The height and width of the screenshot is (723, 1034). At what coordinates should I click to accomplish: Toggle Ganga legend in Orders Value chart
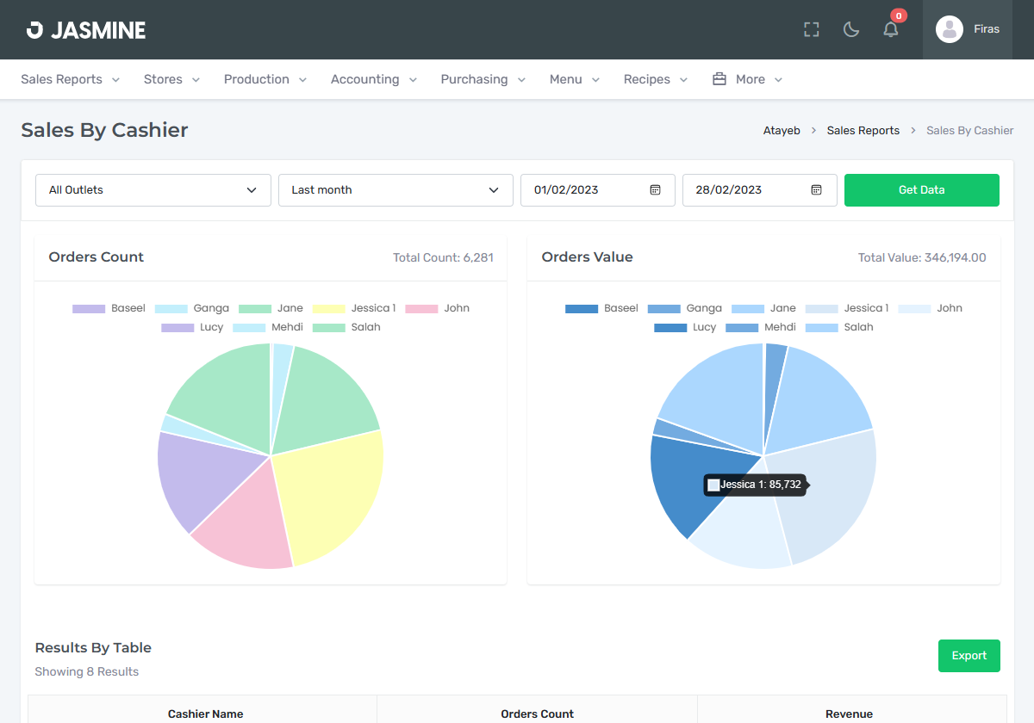point(683,308)
